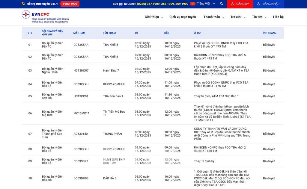Screen dimensions: 307x189
Task: Click the ĐĂNG NHẬP login button
Action: pos(268,4)
